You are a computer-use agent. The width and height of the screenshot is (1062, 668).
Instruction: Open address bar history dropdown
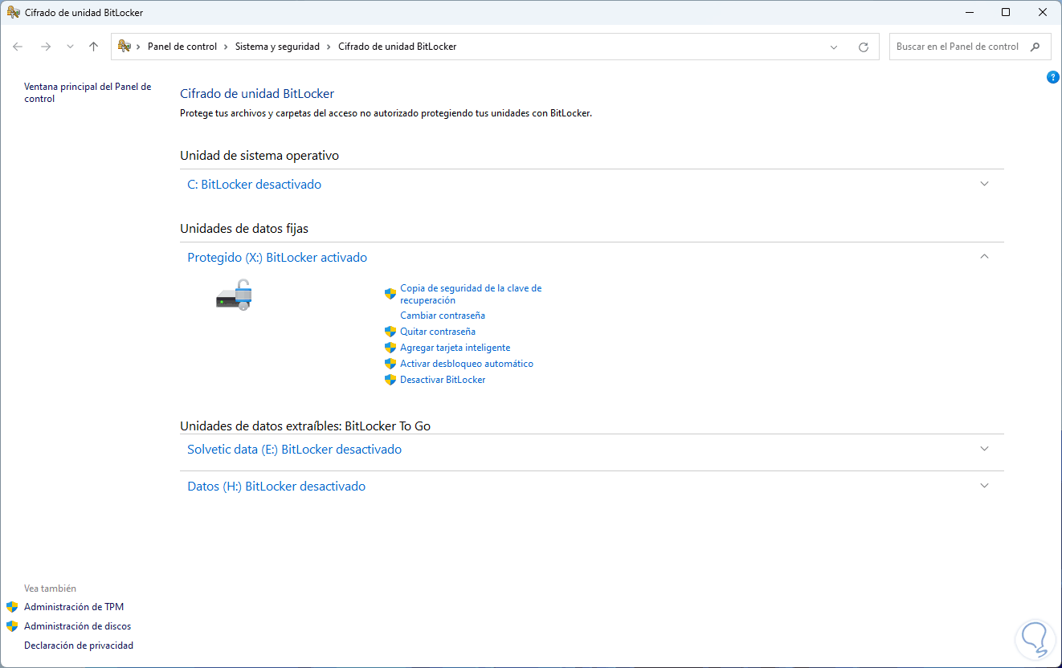point(834,47)
